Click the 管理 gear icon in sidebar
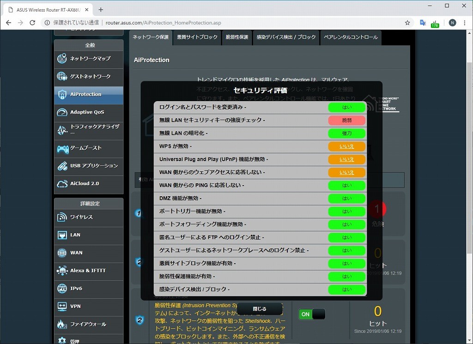This screenshot has height=344, width=473. click(x=62, y=340)
